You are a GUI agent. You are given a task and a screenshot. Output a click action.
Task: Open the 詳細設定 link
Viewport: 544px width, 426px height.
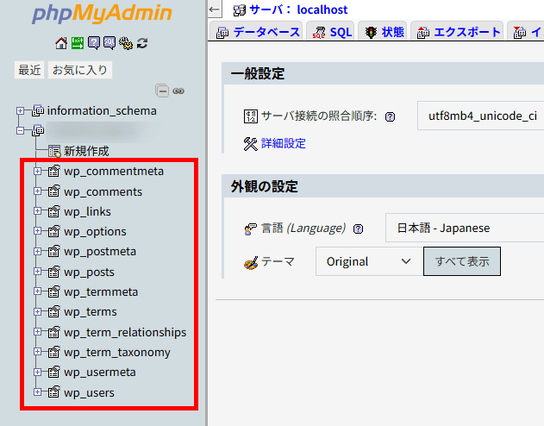point(283,144)
